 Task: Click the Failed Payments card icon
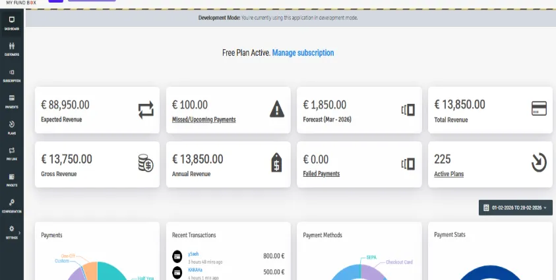(x=408, y=164)
